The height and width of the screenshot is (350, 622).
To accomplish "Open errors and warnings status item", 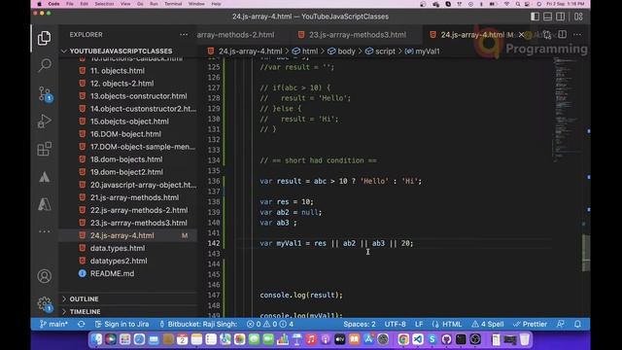I will 270,324.
